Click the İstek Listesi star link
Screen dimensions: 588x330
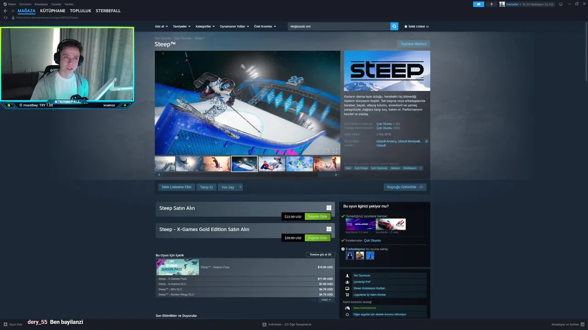416,27
